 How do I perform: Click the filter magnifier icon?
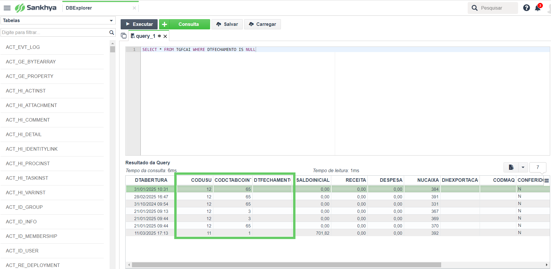pos(112,32)
